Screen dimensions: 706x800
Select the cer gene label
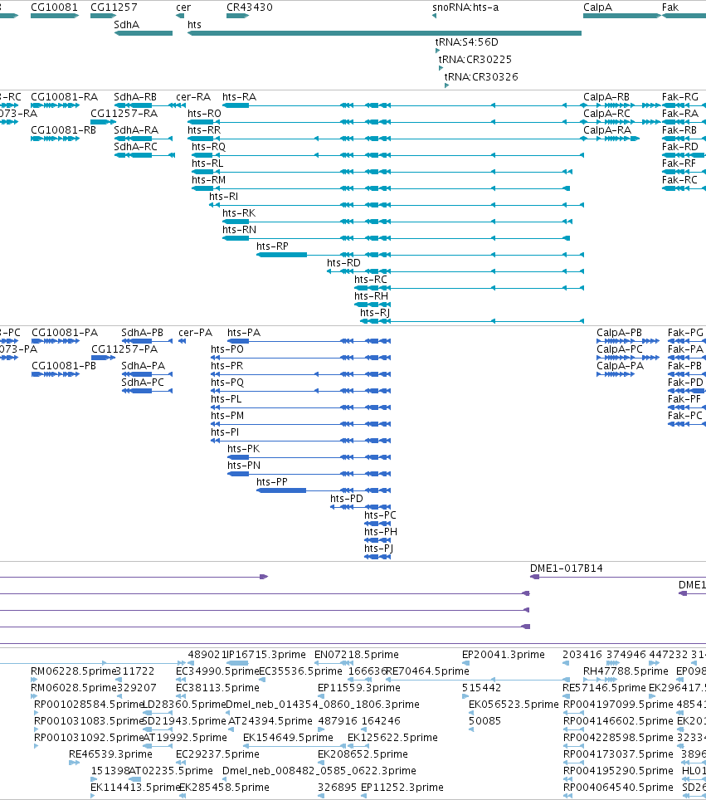(x=183, y=7)
